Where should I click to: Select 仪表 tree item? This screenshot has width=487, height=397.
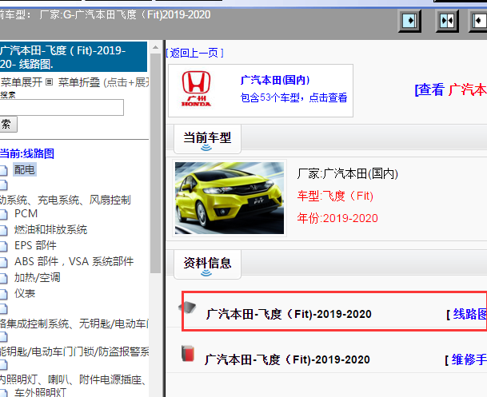point(25,293)
